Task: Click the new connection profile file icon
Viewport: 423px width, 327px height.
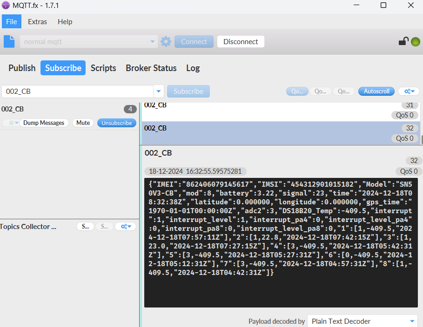Action: 9,41
